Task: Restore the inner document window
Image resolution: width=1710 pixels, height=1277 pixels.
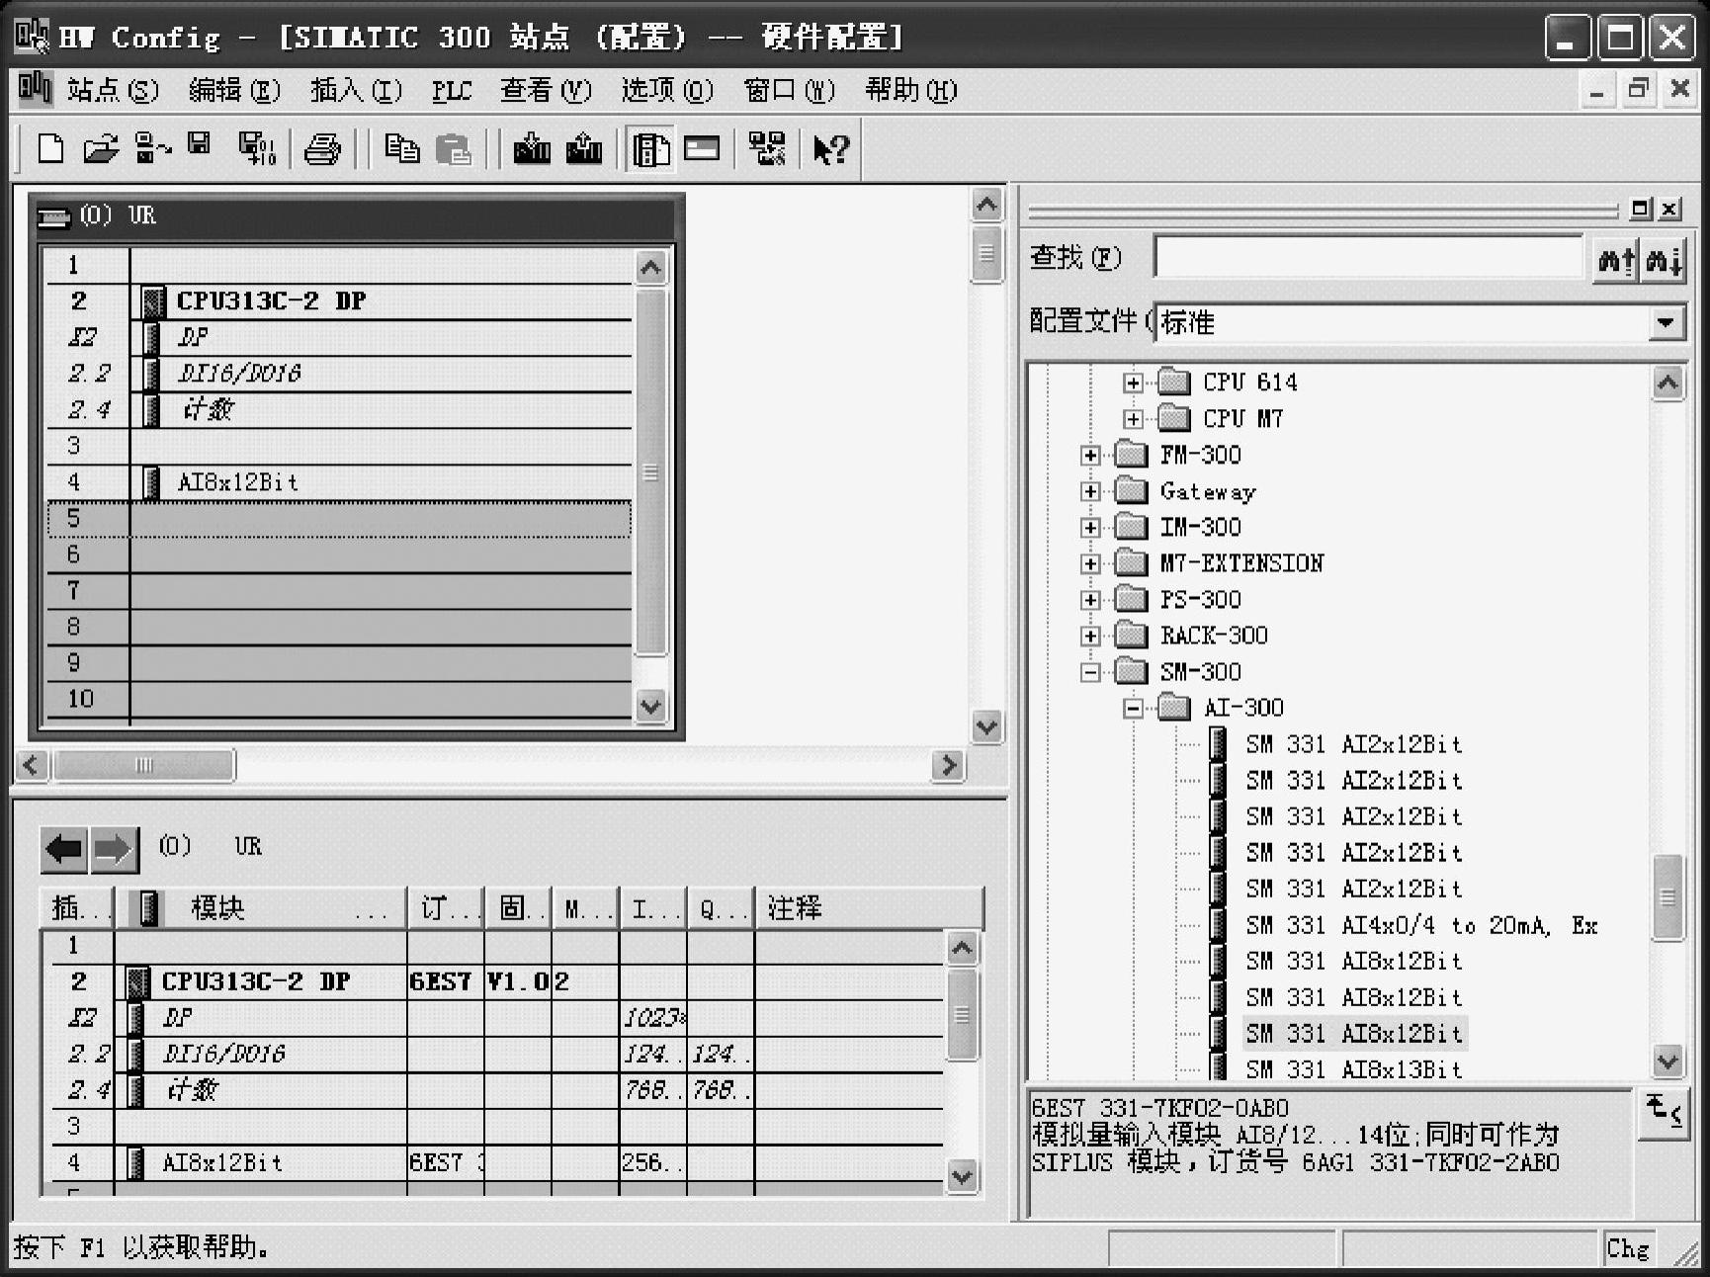Action: pos(1638,89)
